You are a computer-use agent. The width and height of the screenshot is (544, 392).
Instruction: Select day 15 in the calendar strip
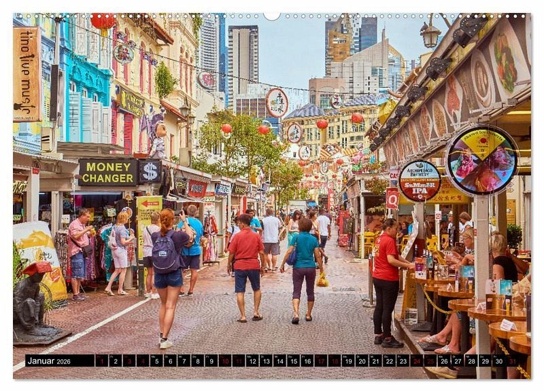click(x=294, y=361)
